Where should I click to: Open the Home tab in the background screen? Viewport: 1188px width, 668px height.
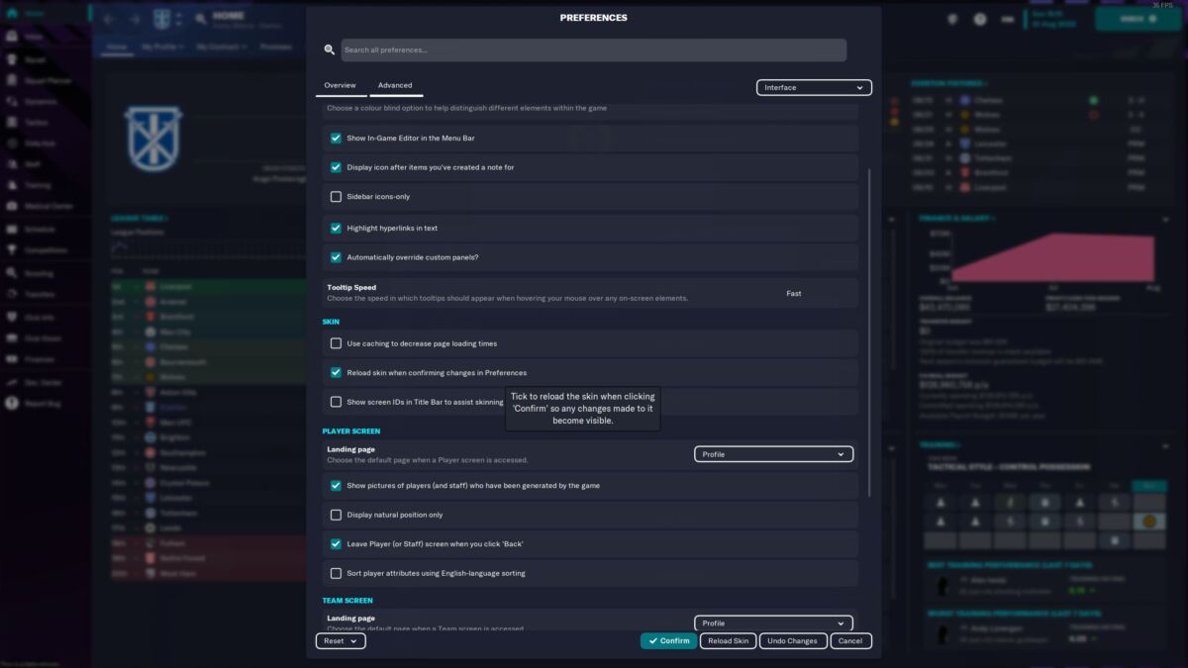(x=117, y=47)
